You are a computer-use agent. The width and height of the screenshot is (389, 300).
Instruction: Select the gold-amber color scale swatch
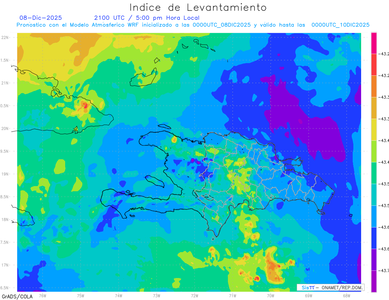point(374,108)
